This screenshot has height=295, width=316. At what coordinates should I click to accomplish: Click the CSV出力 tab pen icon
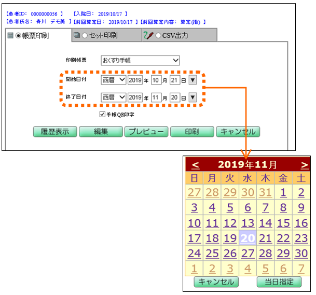[x=148, y=36]
